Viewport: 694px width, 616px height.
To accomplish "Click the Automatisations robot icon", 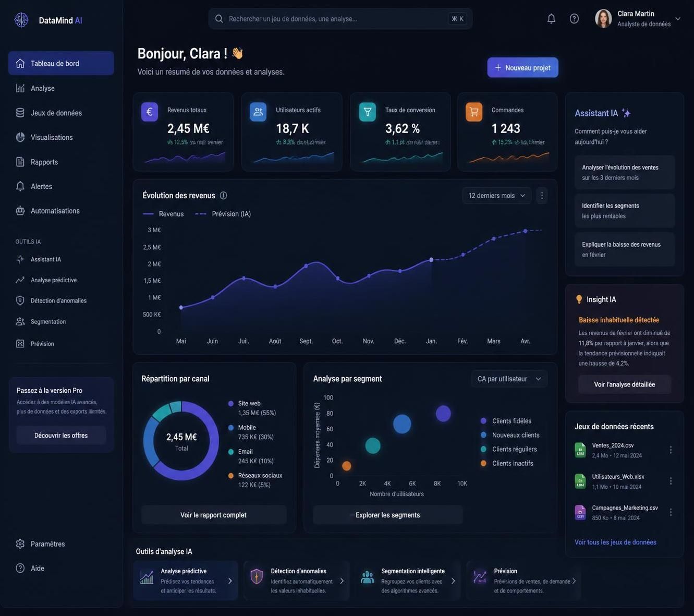I will point(20,211).
